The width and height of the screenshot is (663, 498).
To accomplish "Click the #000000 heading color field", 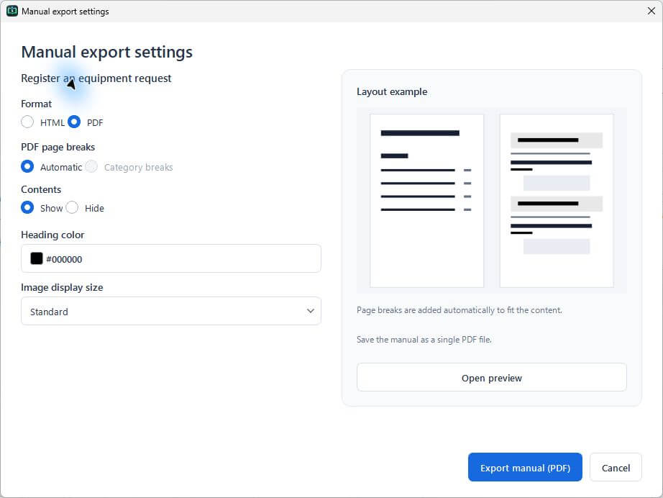I will coord(171,258).
